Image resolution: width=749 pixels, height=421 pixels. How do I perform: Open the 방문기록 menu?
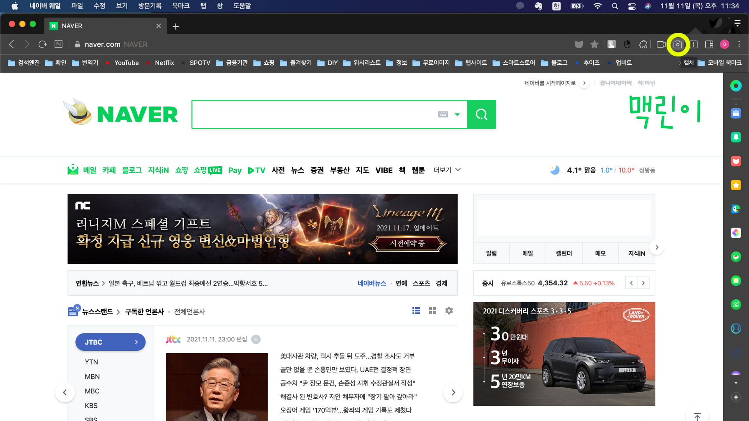(x=150, y=6)
